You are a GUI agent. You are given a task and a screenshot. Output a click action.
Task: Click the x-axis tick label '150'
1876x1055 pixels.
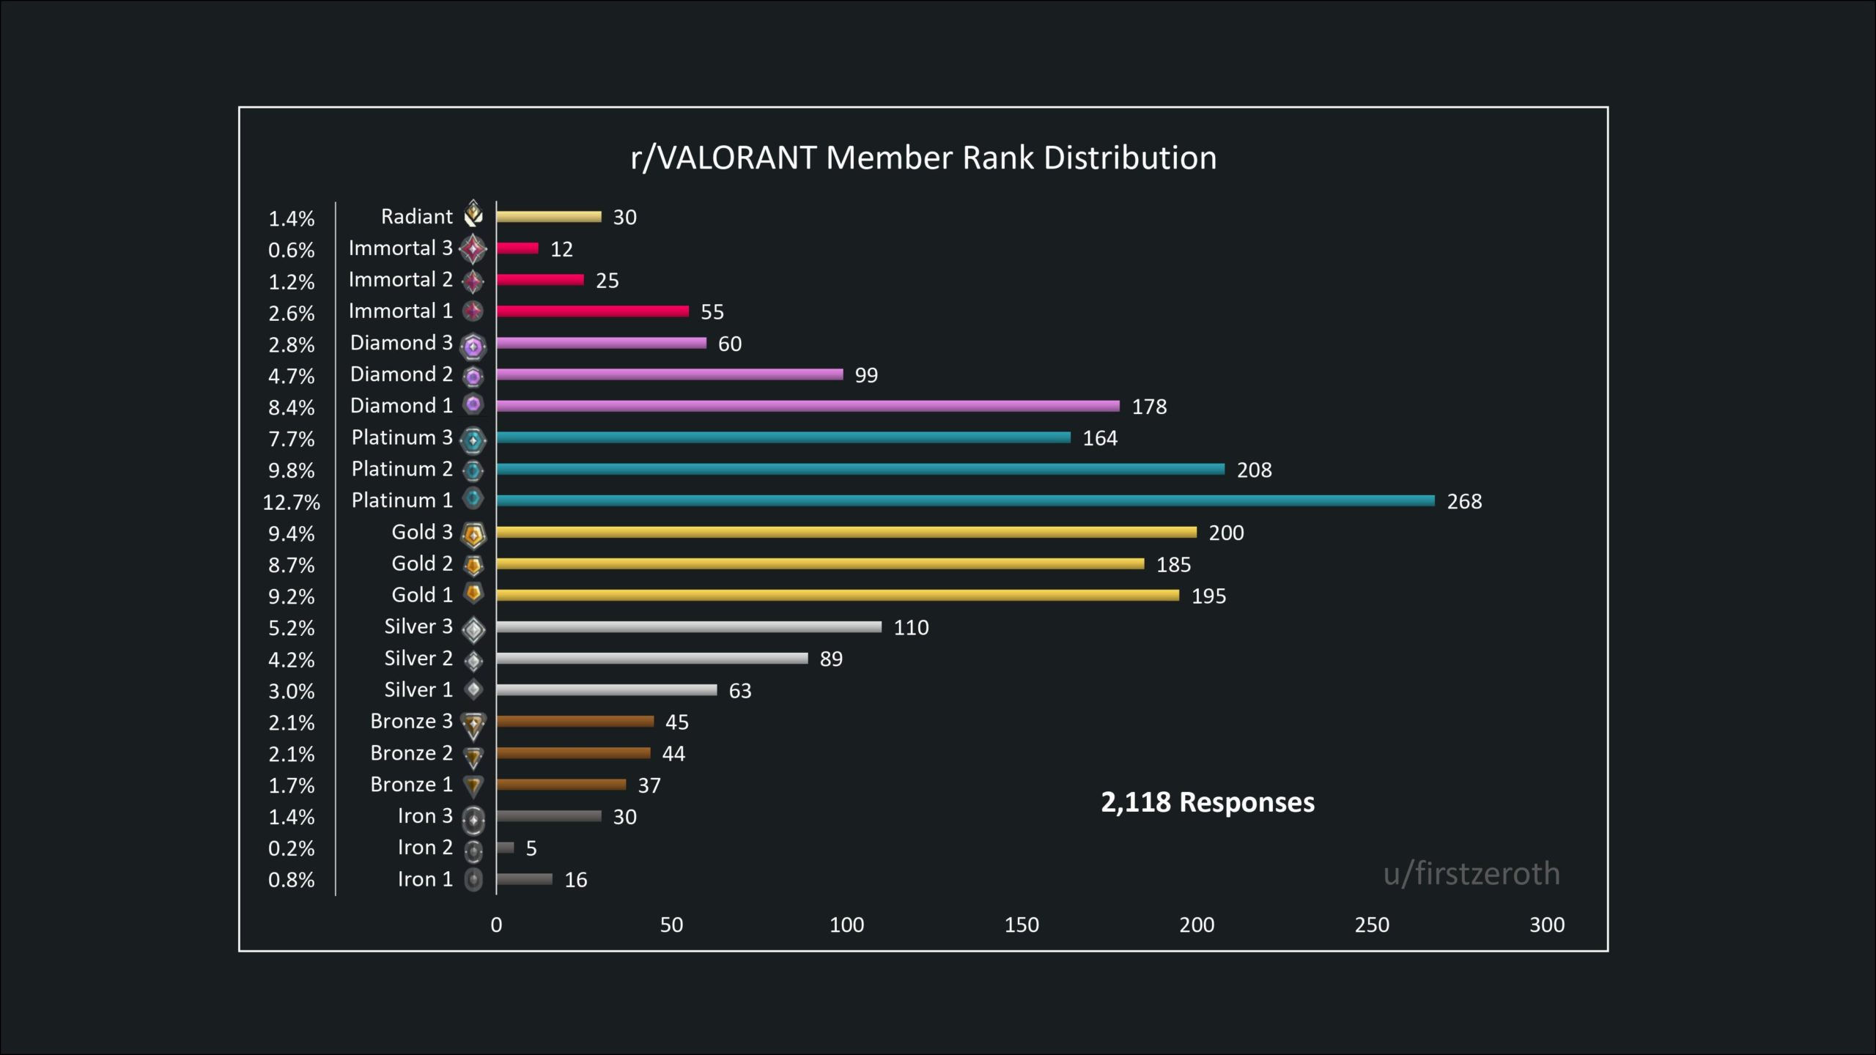click(x=1022, y=925)
